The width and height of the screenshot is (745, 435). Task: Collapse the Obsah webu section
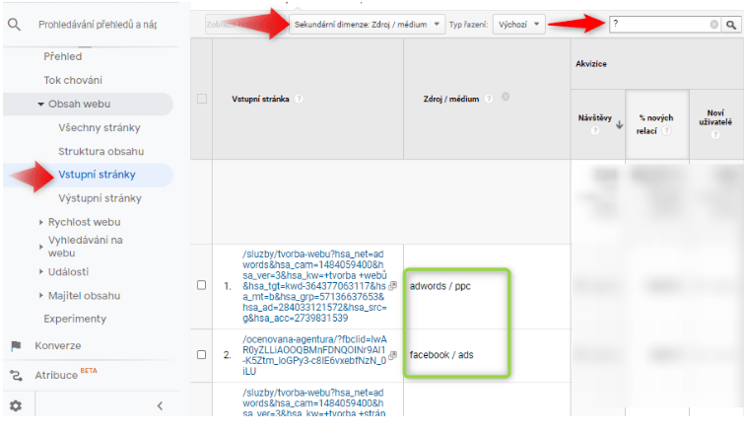coord(40,105)
